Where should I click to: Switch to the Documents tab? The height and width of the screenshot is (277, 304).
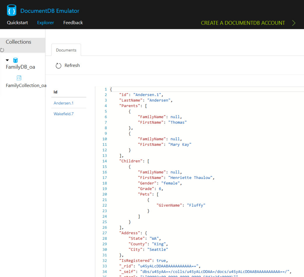pyautogui.click(x=66, y=50)
